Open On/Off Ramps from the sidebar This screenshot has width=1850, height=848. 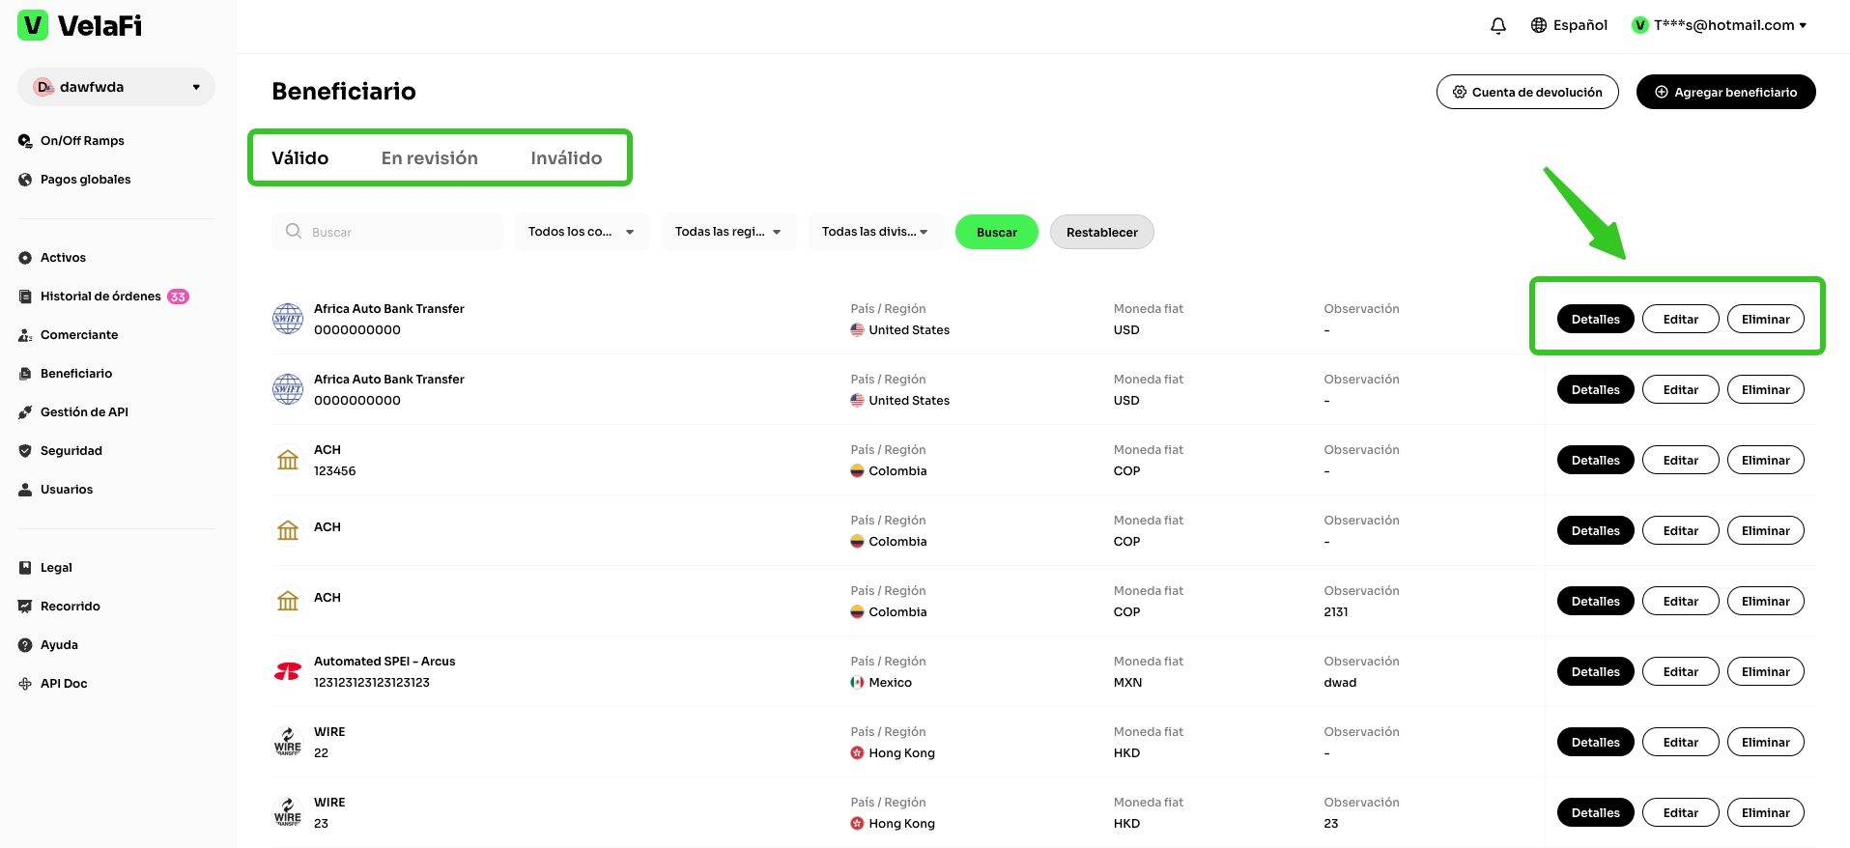pyautogui.click(x=82, y=141)
